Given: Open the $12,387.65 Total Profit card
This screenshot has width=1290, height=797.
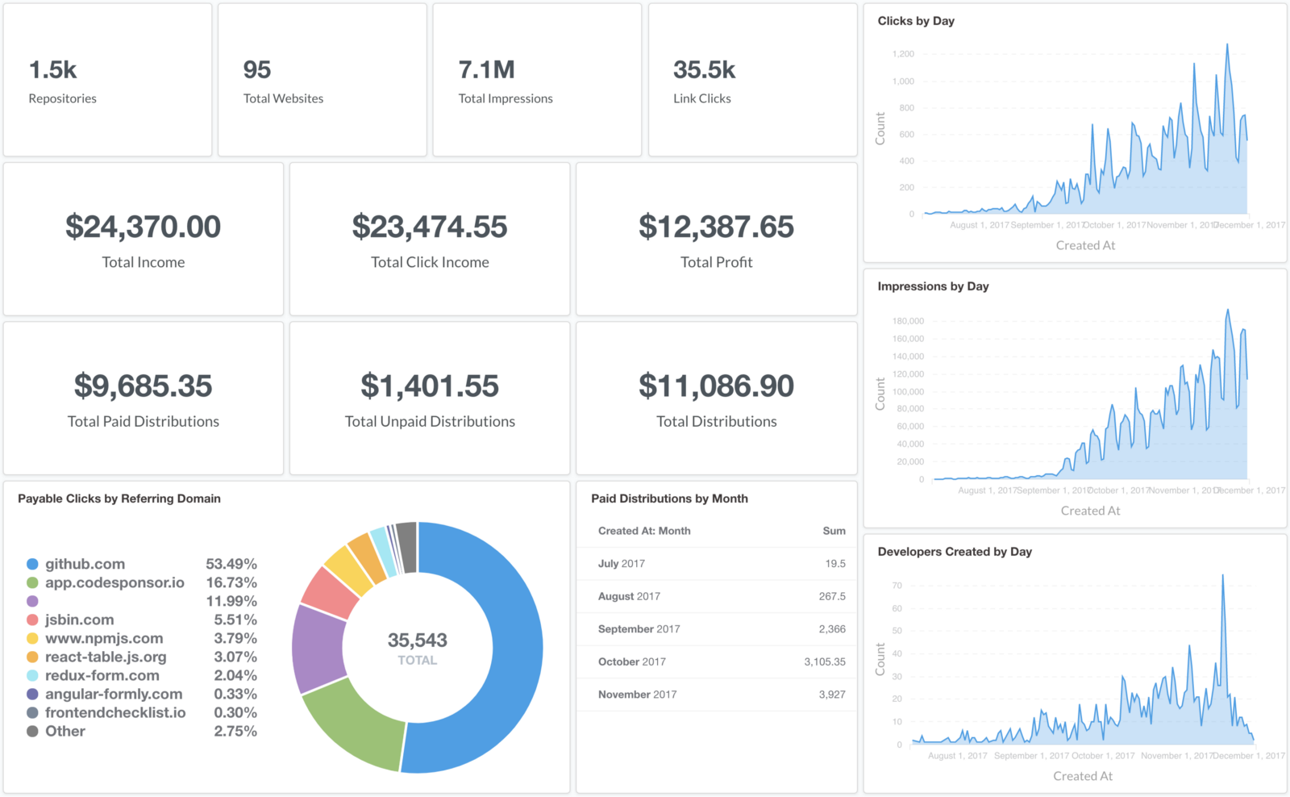Looking at the screenshot, I should coord(717,239).
